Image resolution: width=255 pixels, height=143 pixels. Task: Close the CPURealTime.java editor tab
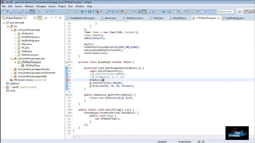219,18
